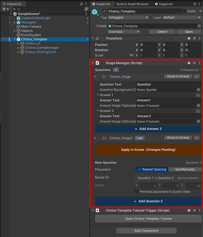
Task: Click Open Choice Template Tutorial
Action: [148, 219]
